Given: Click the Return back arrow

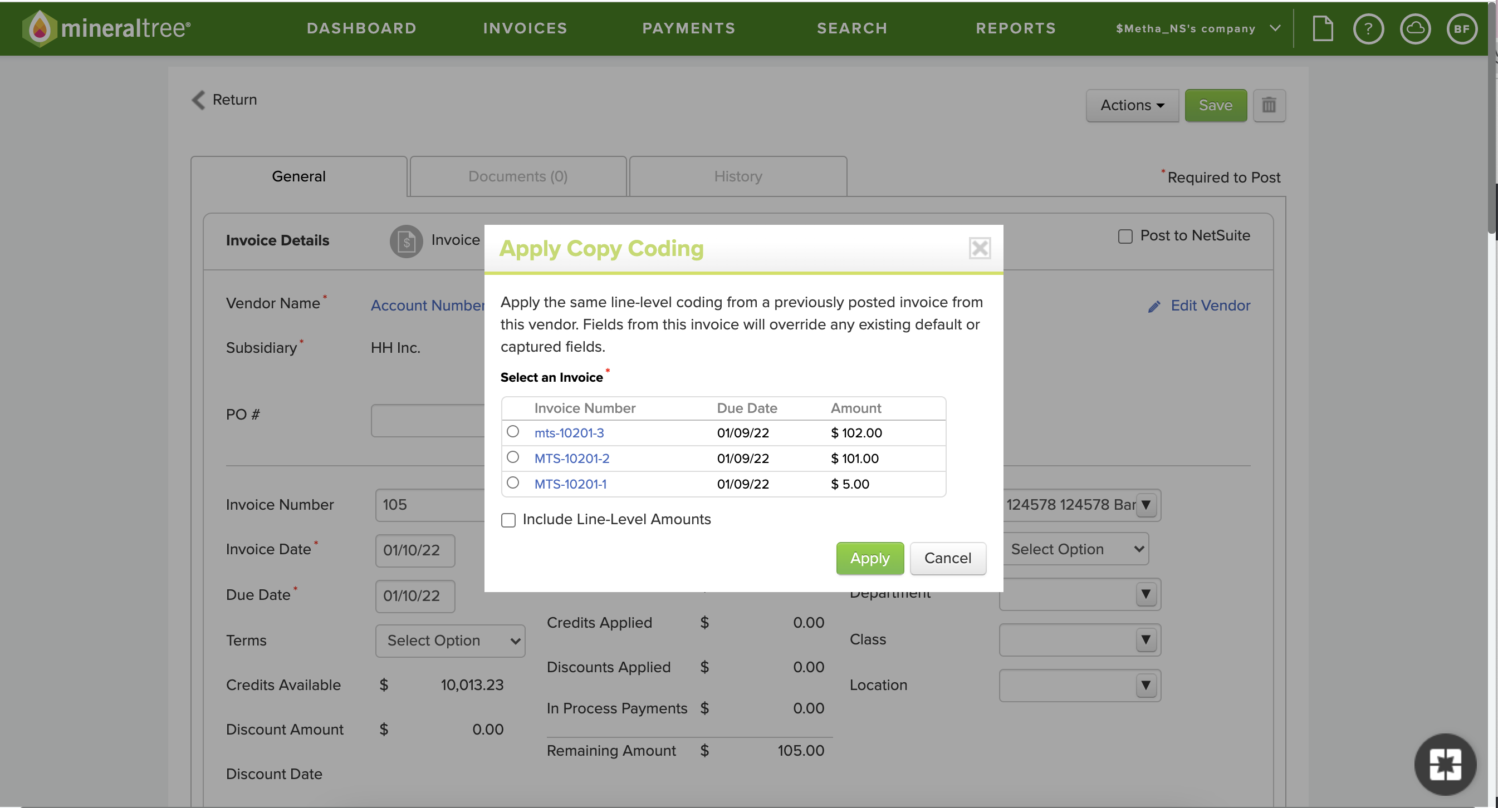Looking at the screenshot, I should point(199,100).
